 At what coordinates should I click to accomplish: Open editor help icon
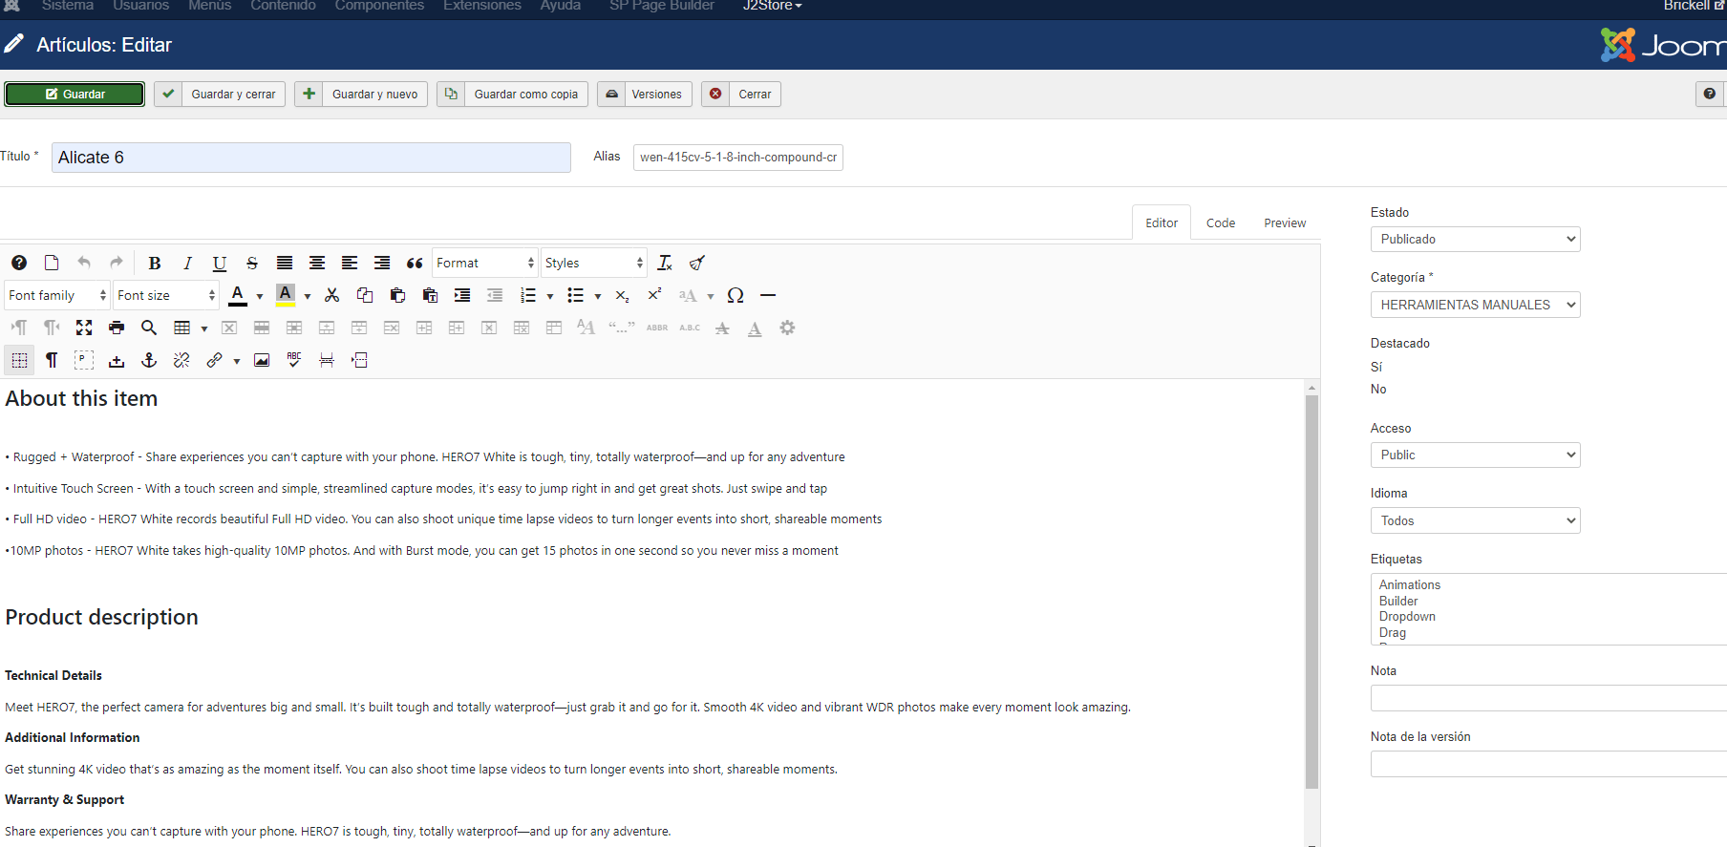(19, 263)
